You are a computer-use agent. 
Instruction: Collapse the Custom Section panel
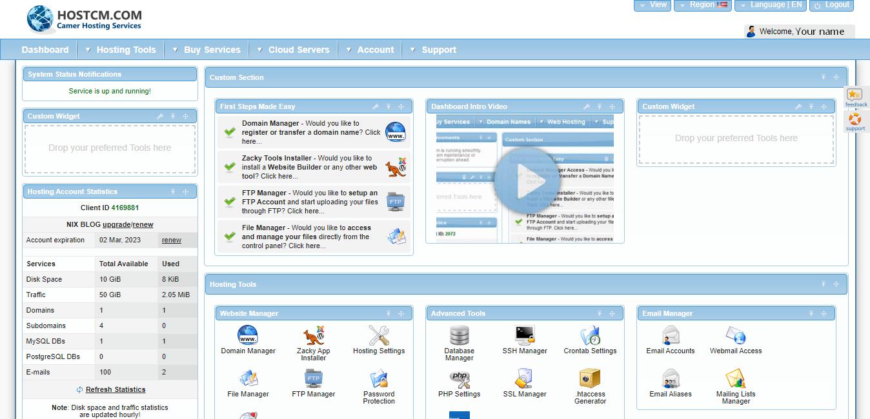coord(824,77)
